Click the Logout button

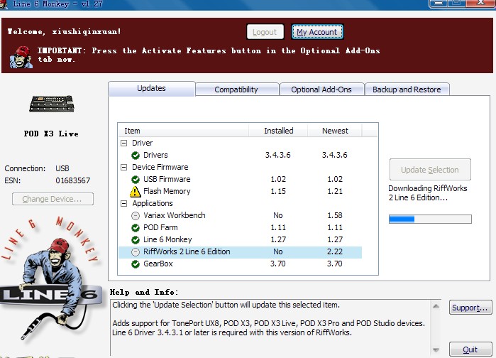pos(265,32)
